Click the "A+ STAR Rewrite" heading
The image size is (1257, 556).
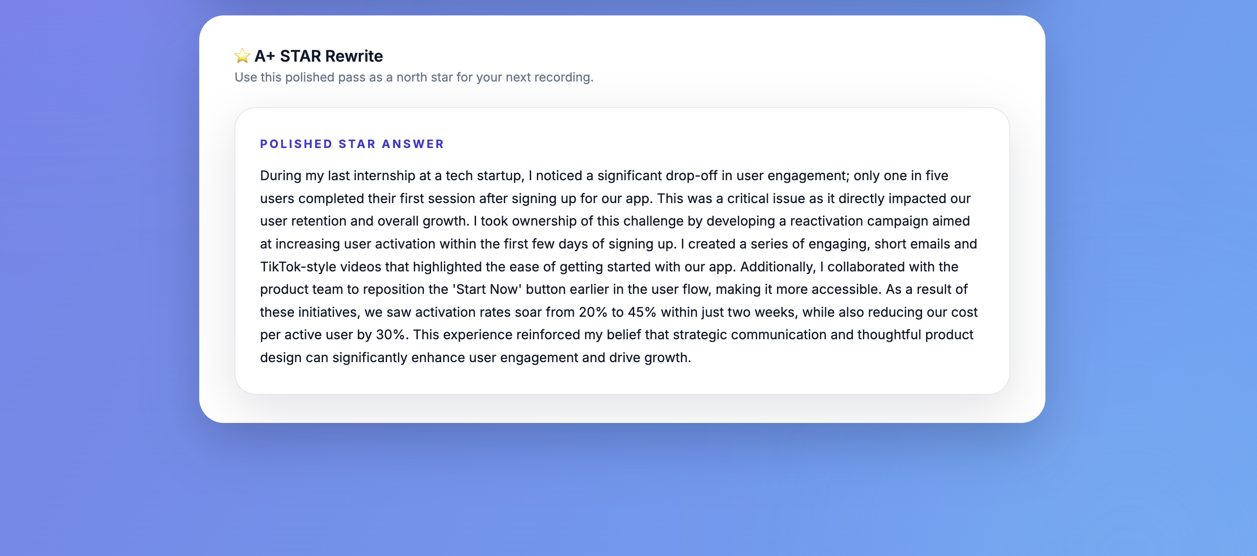tap(318, 56)
